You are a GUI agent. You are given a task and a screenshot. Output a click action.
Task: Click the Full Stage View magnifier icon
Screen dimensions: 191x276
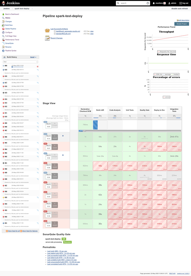[3, 36]
